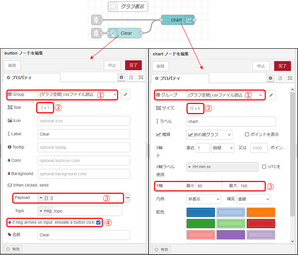Toggle the UTC checkbox for X-axis label
Screen dimensions: 298x255
(264, 167)
